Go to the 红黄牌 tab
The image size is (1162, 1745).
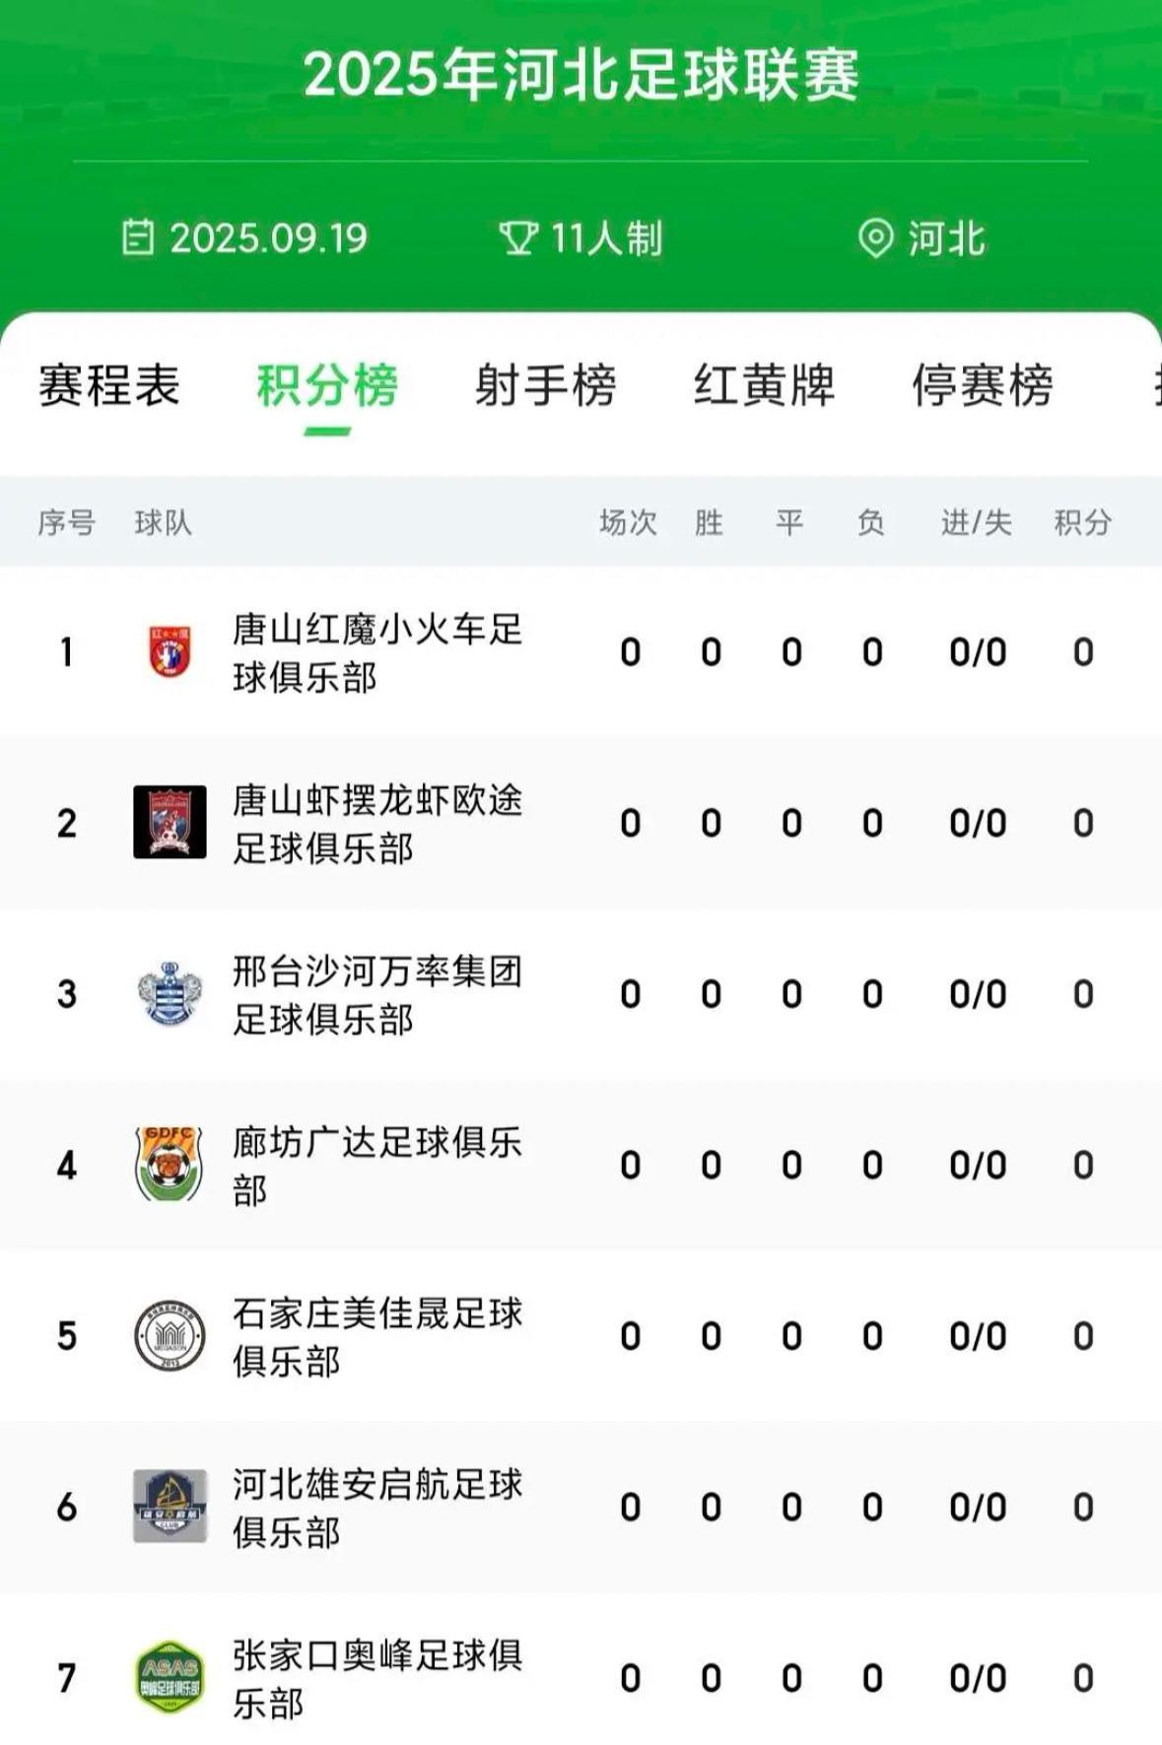(764, 385)
